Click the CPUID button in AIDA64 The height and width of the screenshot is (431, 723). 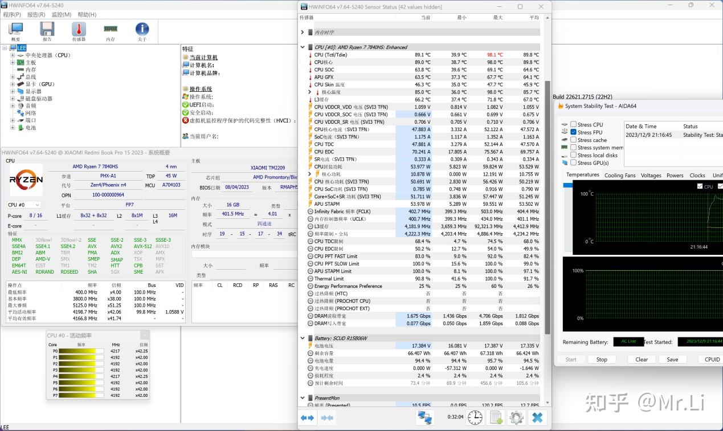(x=712, y=360)
